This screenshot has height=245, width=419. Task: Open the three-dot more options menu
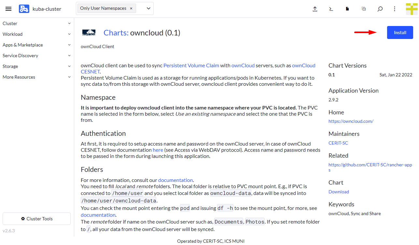tap(395, 9)
